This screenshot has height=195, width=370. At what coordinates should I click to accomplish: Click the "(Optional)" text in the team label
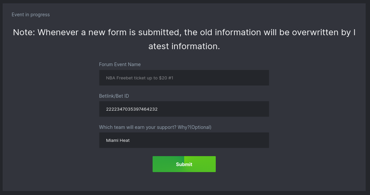200,127
